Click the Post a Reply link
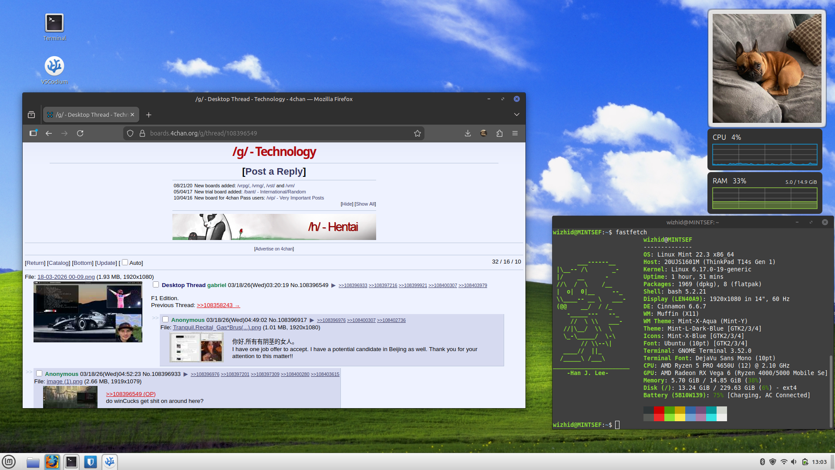Screen dimensions: 835x470 [x=274, y=172]
